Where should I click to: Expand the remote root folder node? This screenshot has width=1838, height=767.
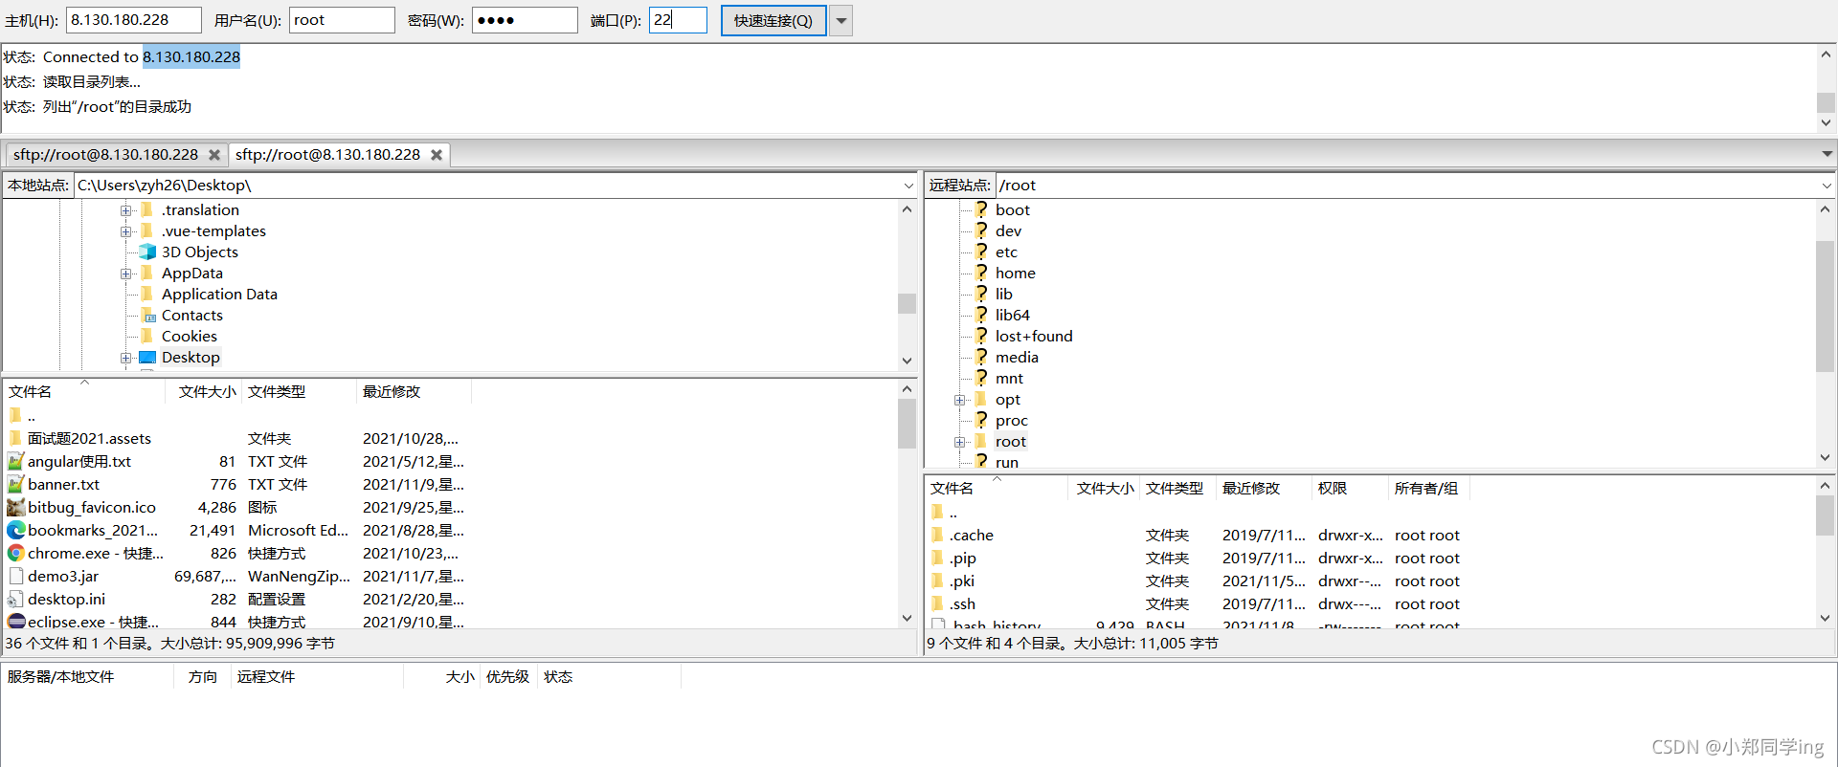[x=959, y=442]
